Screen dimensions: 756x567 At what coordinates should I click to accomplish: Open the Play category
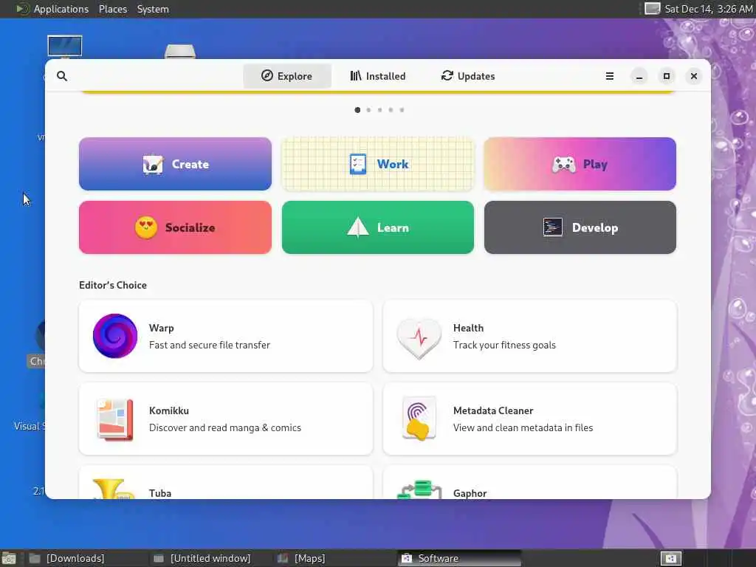(x=580, y=164)
